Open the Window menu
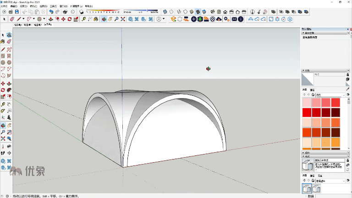The width and height of the screenshot is (352, 198). point(63,6)
